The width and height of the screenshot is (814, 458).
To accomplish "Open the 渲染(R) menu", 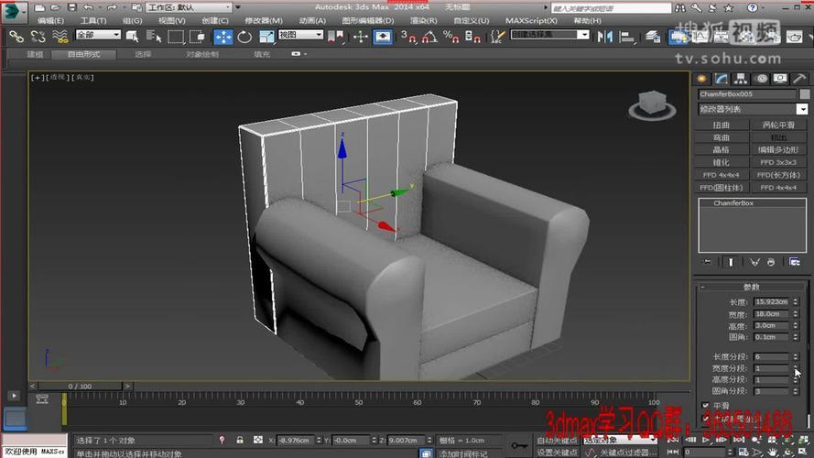I will (422, 20).
